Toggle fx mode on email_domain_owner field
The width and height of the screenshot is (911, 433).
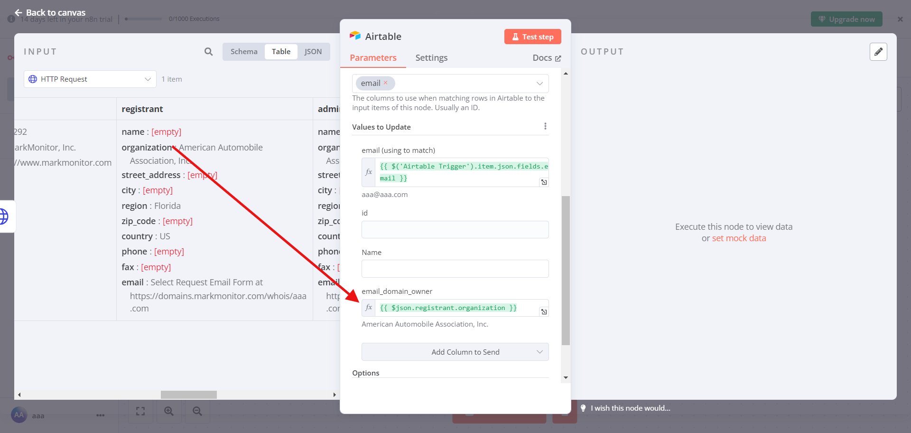(x=369, y=308)
